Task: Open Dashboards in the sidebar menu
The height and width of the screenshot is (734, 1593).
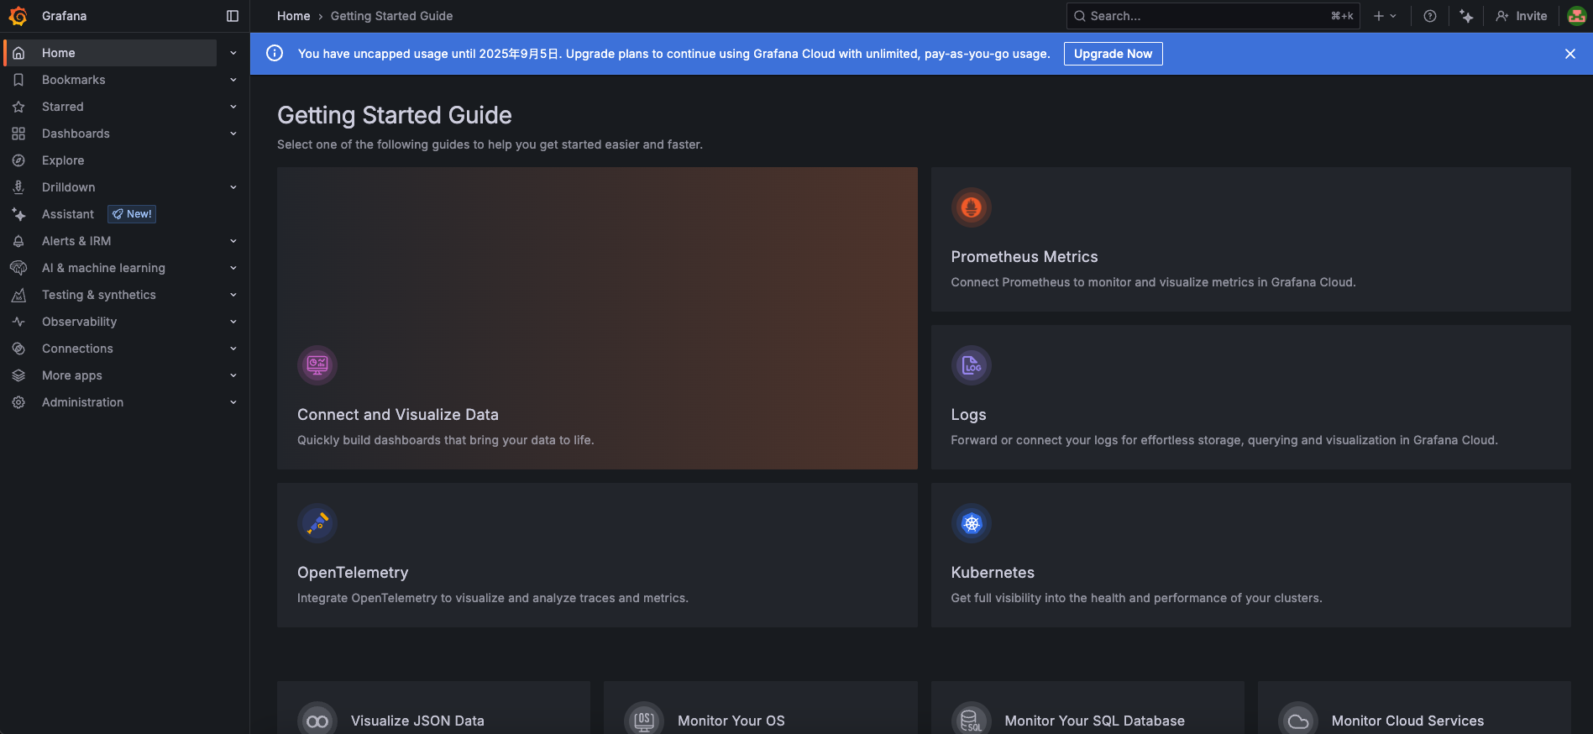Action: coord(76,134)
